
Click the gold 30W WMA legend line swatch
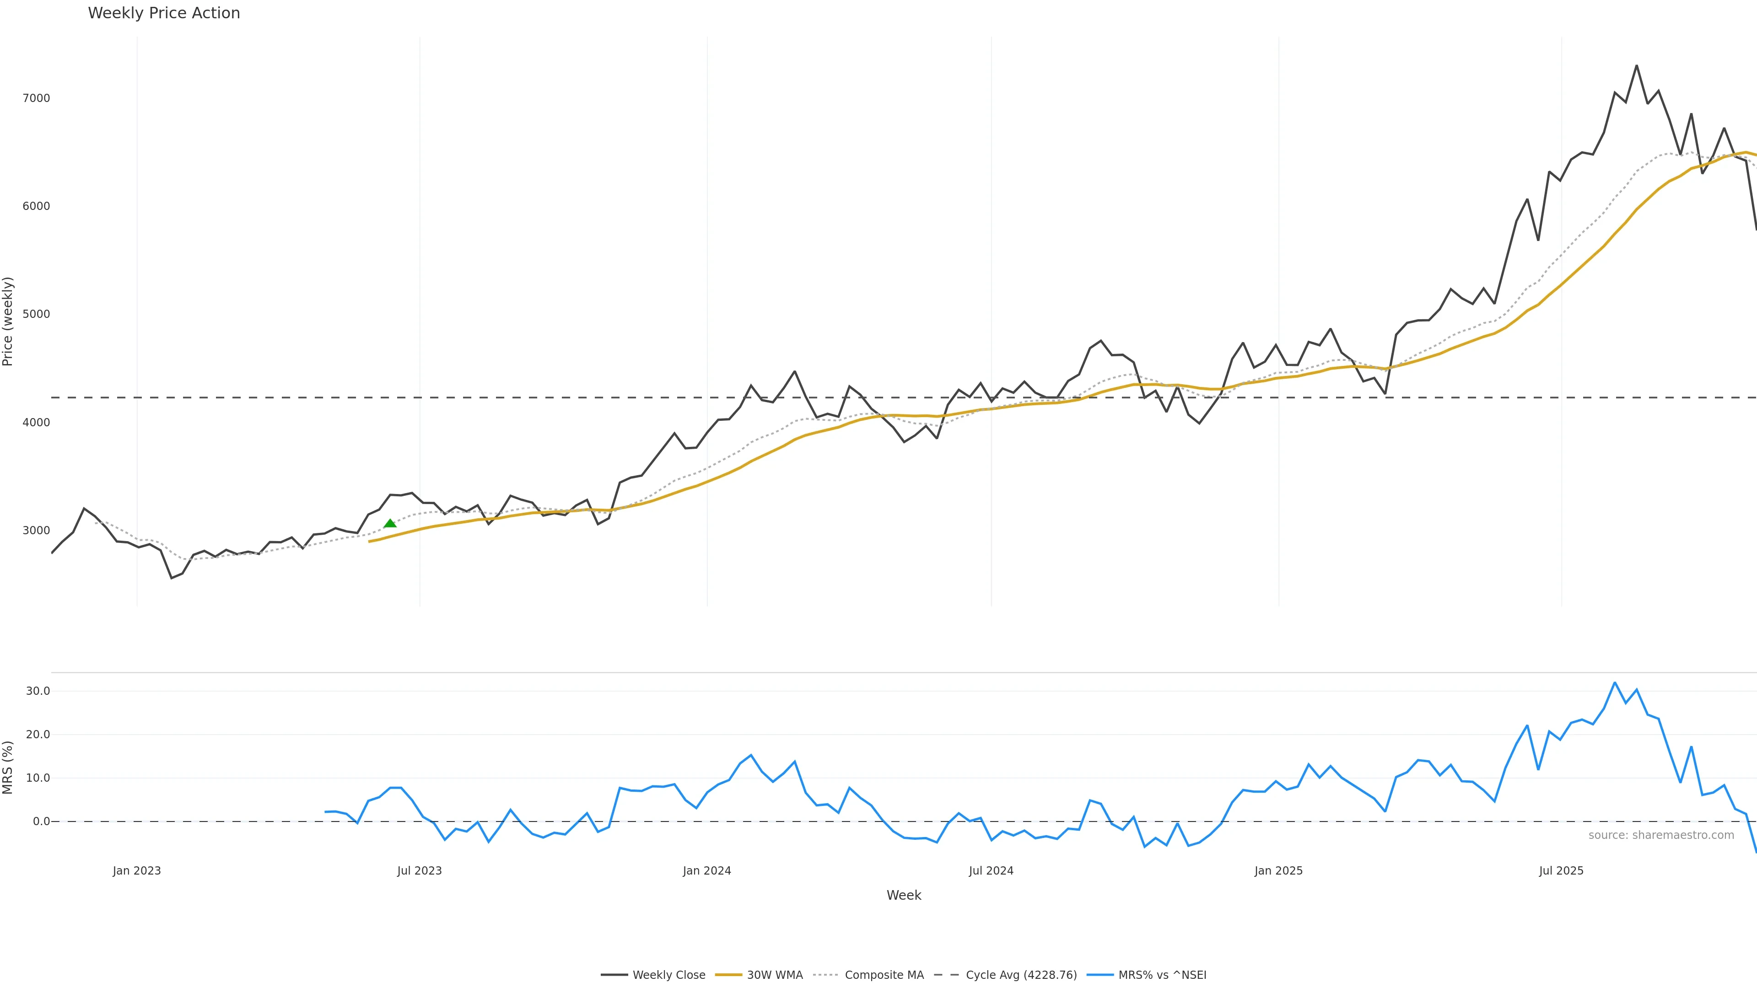(x=728, y=975)
